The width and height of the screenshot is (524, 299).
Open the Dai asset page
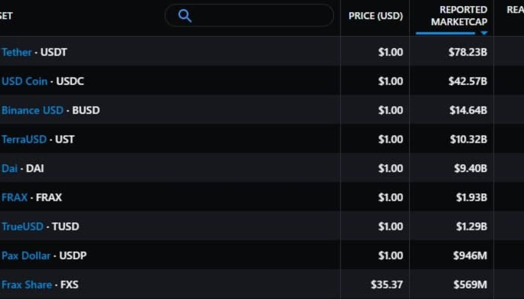pyautogui.click(x=8, y=168)
